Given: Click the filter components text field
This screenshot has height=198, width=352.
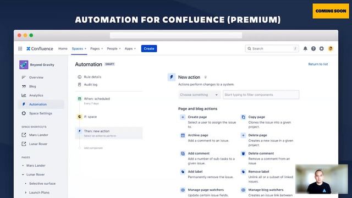Looking at the screenshot, I should (x=261, y=95).
